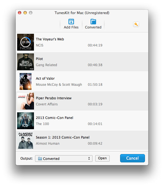Open the Output Converted dropdown
Image resolution: width=164 pixels, height=187 pixels.
[64, 159]
